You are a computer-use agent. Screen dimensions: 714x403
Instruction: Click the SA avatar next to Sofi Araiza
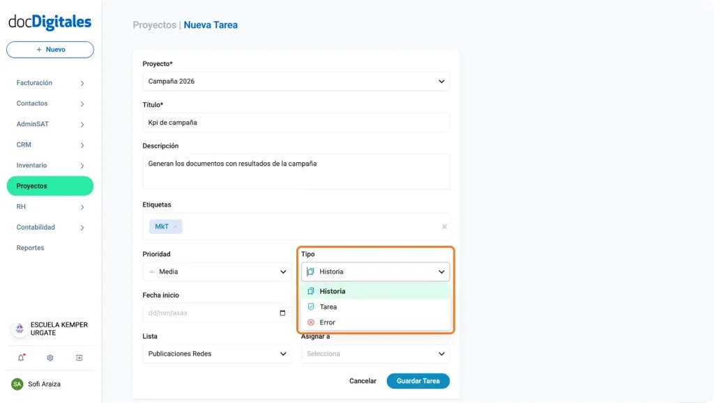[17, 384]
